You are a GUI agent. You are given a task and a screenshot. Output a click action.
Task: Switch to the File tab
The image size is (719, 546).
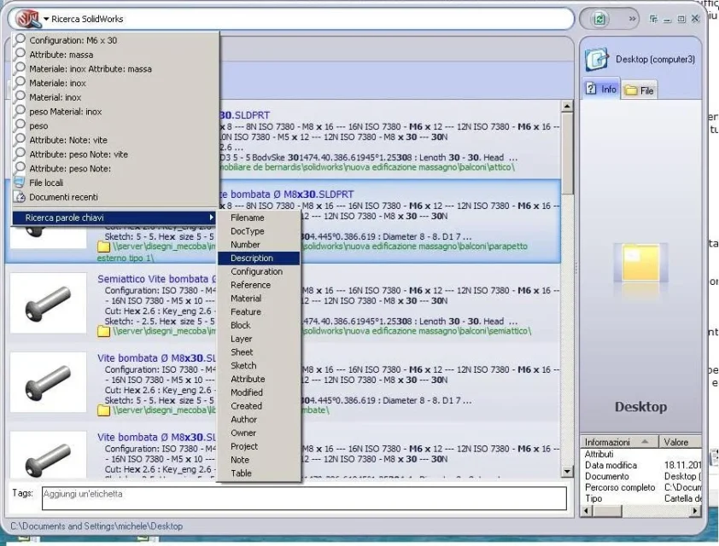[640, 90]
